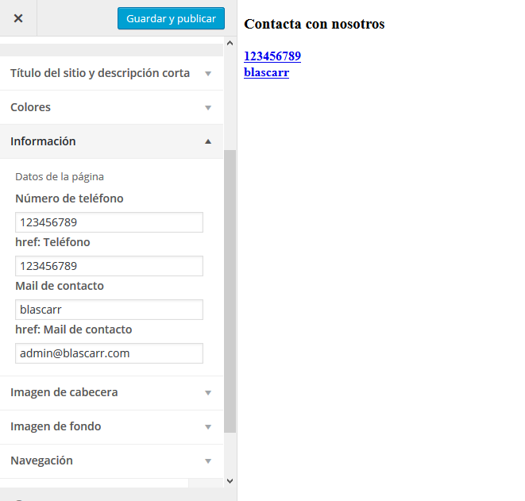Click the arrow icon beside Colores
This screenshot has width=525, height=501.
click(x=208, y=108)
